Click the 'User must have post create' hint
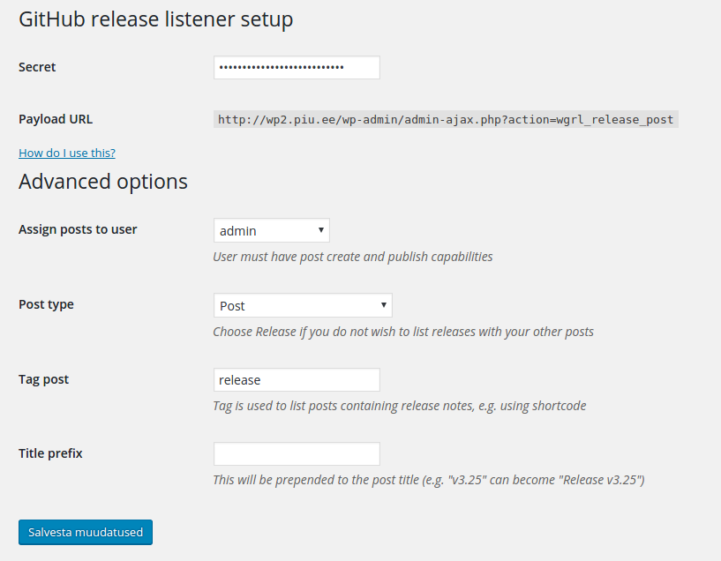Viewport: 721px width, 561px height. point(353,257)
